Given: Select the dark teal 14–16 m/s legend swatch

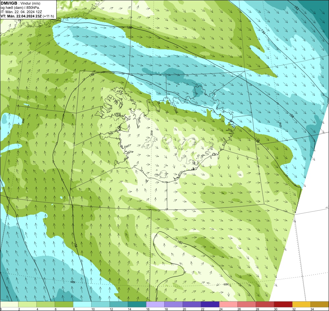Looking at the screenshot, I should pos(137,304).
